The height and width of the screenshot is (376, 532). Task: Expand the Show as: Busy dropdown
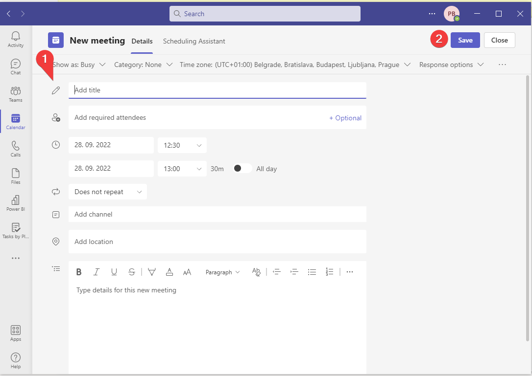click(79, 65)
